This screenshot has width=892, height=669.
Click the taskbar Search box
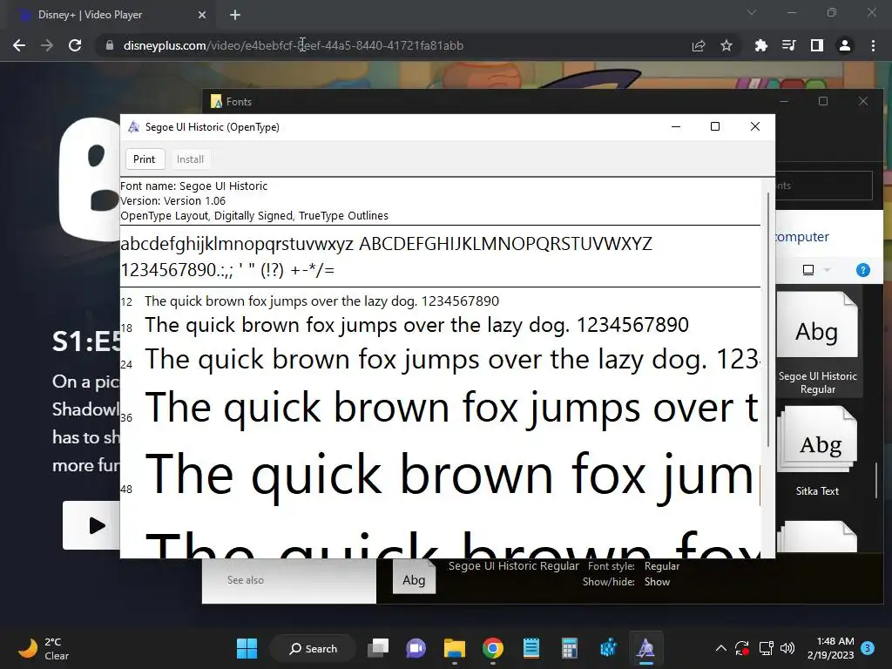click(314, 648)
